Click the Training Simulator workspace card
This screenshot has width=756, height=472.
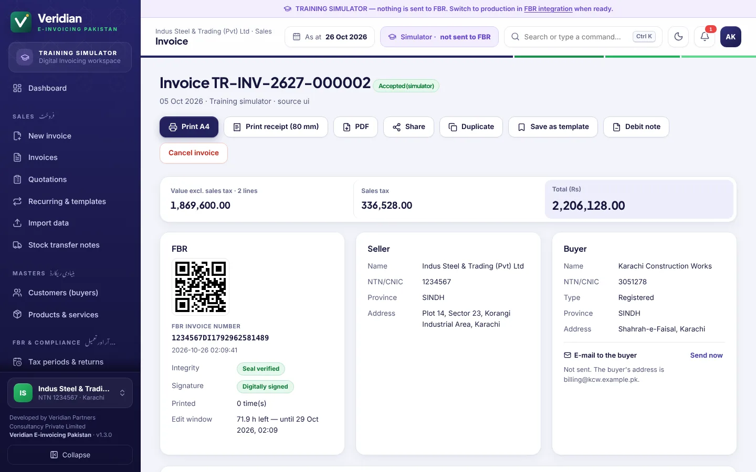point(70,57)
